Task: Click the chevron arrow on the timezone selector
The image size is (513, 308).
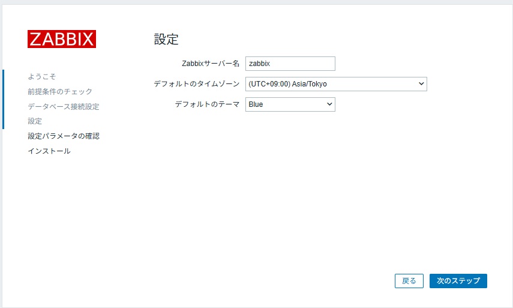Action: pos(421,84)
